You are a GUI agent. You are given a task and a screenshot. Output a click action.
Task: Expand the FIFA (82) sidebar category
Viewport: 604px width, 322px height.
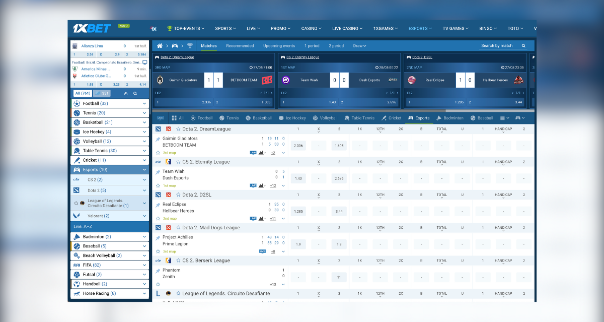pyautogui.click(x=110, y=265)
